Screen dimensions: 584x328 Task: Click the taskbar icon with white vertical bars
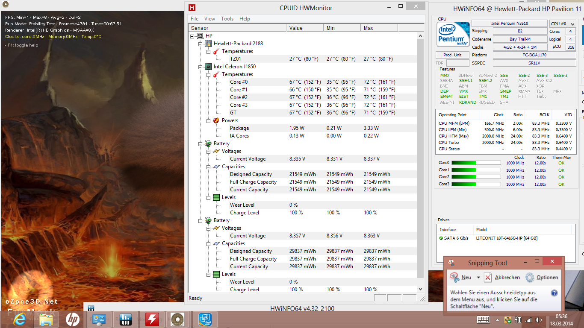[126, 319]
